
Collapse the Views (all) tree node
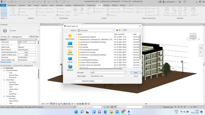[1, 68]
